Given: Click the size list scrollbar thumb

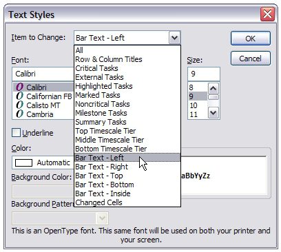Looking at the screenshot, I should (214, 98).
